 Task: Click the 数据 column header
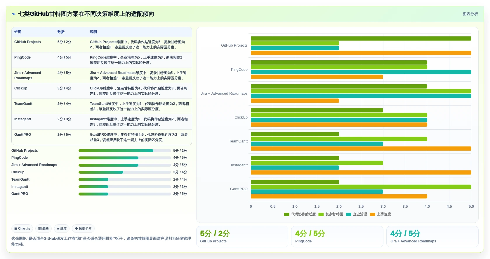click(61, 32)
